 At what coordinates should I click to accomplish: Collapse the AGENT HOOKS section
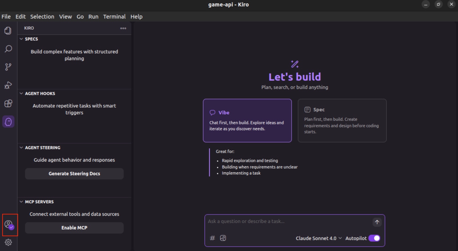(21, 93)
